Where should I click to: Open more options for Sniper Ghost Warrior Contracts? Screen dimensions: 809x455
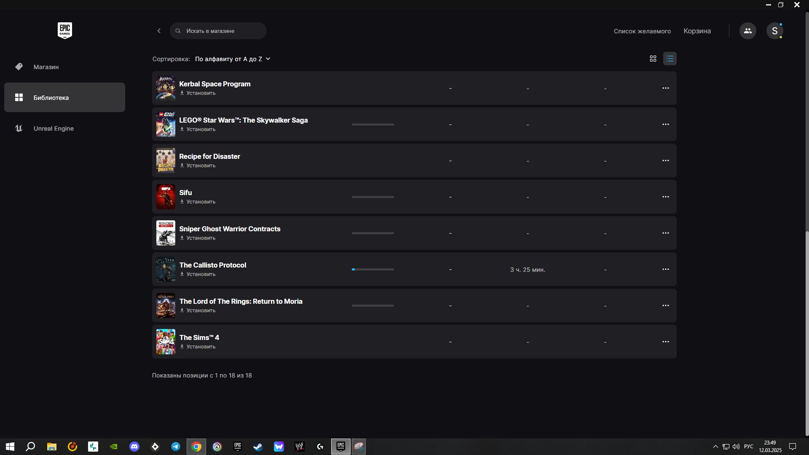tap(665, 233)
